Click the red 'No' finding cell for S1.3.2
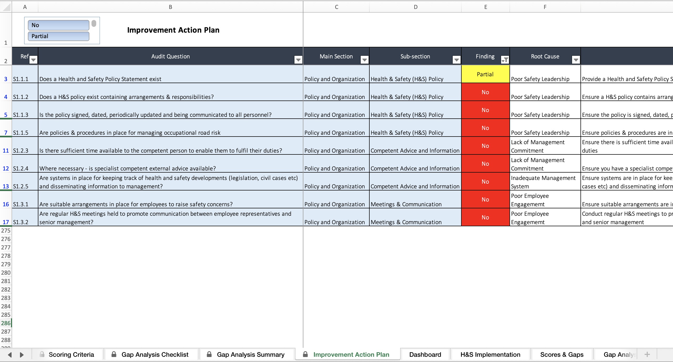 pos(485,217)
